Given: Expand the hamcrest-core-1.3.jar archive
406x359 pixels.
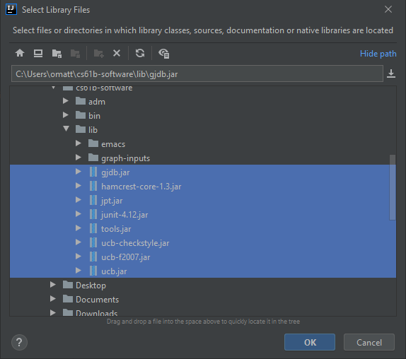Looking at the screenshot, I should point(79,185).
